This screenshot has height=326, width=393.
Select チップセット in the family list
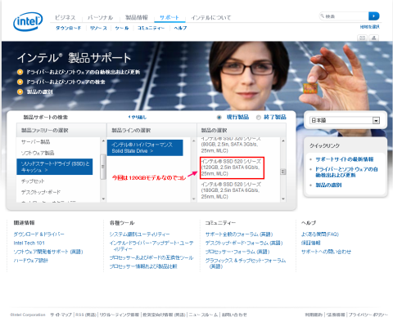click(x=33, y=181)
